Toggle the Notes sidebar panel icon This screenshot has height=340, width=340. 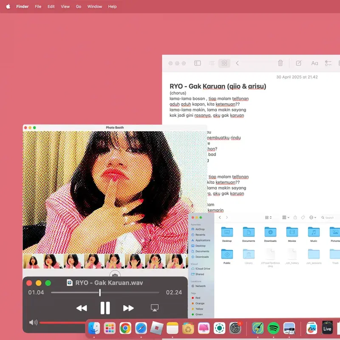pyautogui.click(x=197, y=63)
